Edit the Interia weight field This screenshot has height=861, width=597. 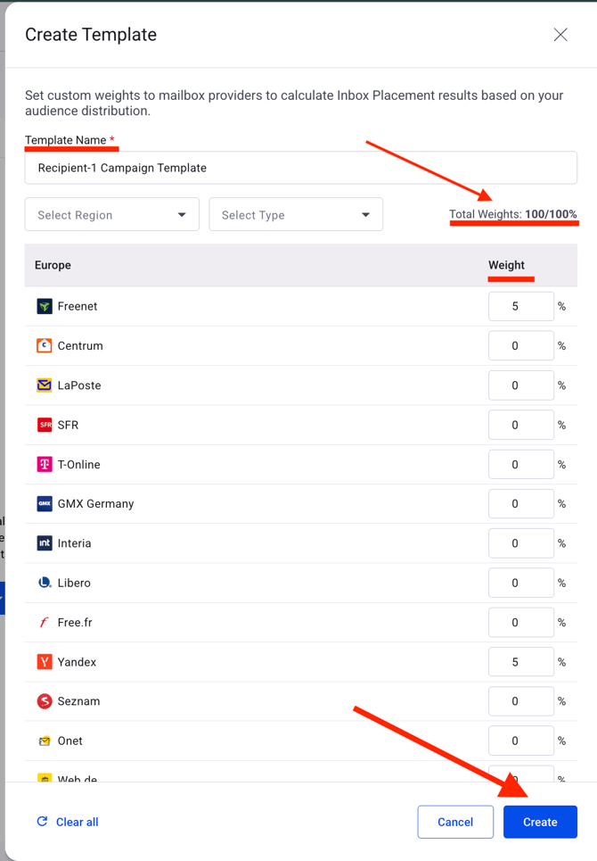tap(520, 543)
